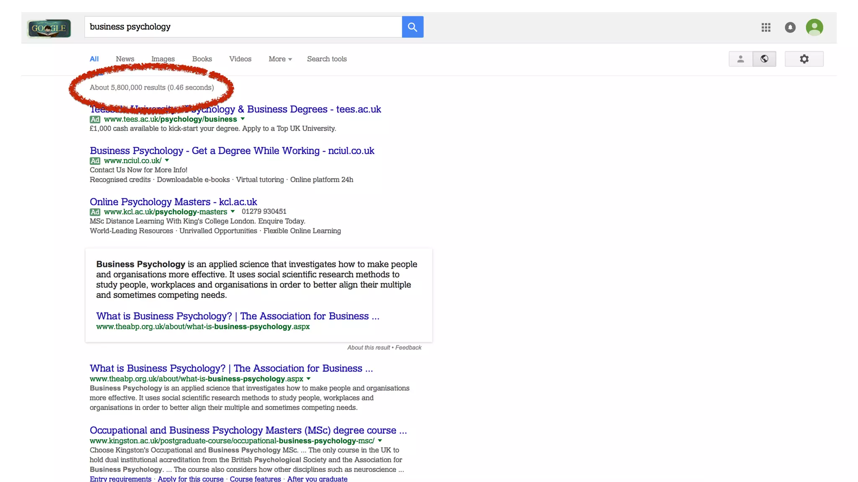
Task: Click the green account avatar
Action: (x=814, y=27)
